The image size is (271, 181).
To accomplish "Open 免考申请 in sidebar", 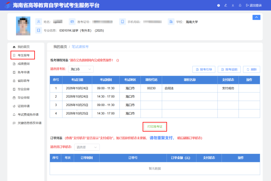I will [x=24, y=72].
